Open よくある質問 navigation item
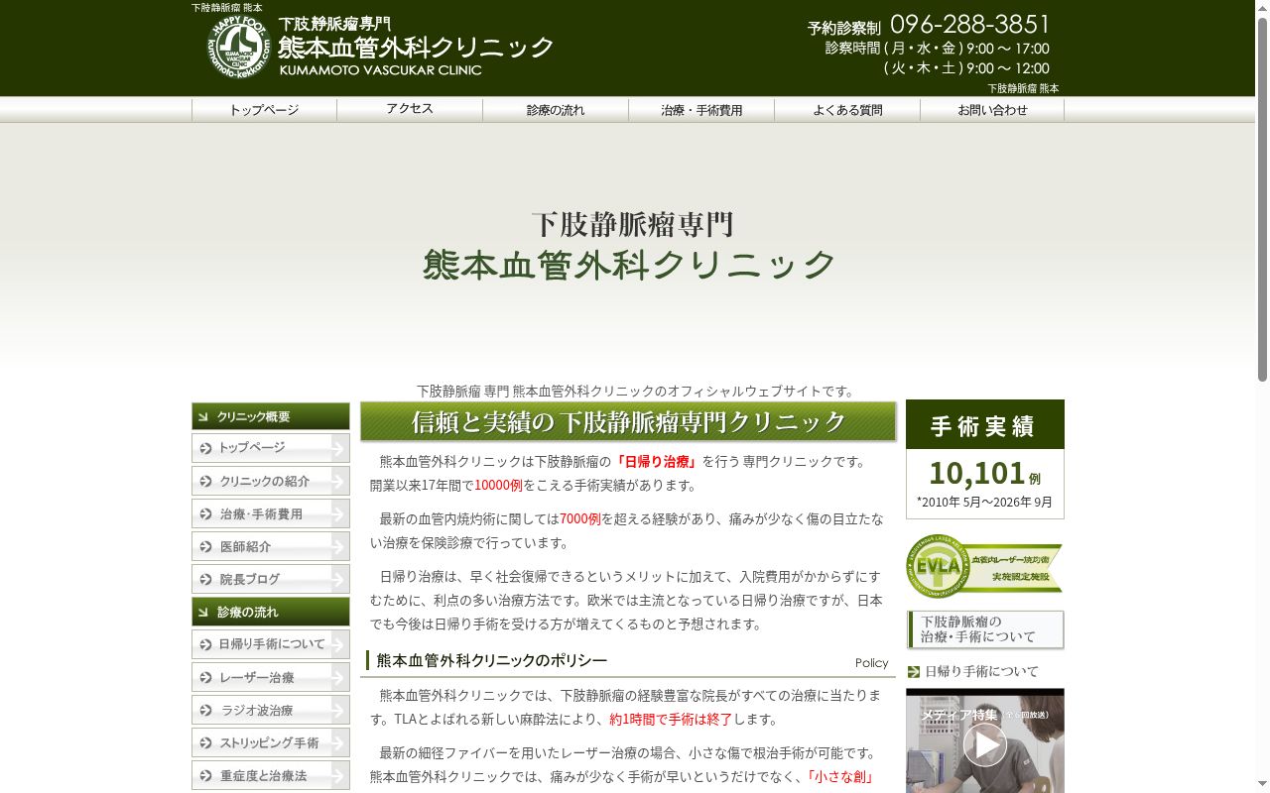1270x793 pixels. tap(847, 110)
